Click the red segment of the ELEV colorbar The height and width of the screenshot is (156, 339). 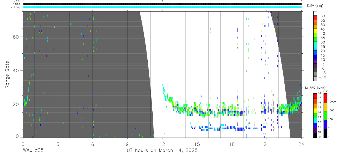(315, 18)
